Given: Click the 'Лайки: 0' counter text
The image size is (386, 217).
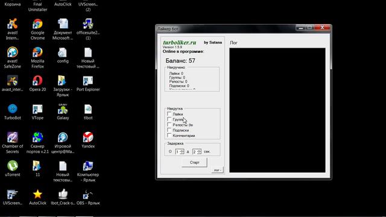Looking at the screenshot, I should pos(176,74).
